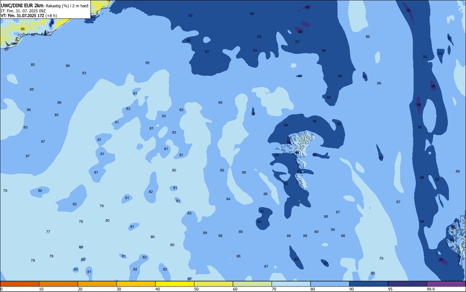Image resolution: width=466 pixels, height=292 pixels.
Task: Select the 'VT: Fim. 31.07.2025 17Z (+8 h)' line
Action: [x=29, y=16]
